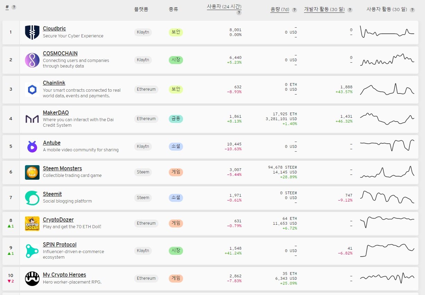Sort by 개발자 활동 (30 일) header
This screenshot has height=295, width=425.
(324, 10)
